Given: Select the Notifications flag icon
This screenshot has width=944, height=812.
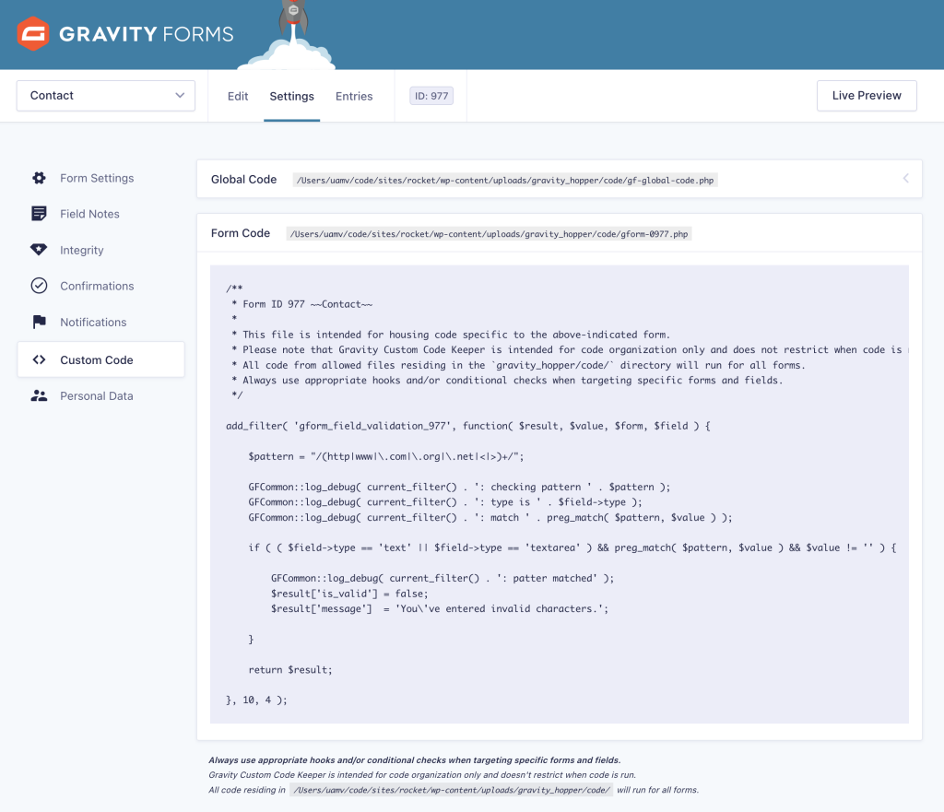Looking at the screenshot, I should coord(38,322).
